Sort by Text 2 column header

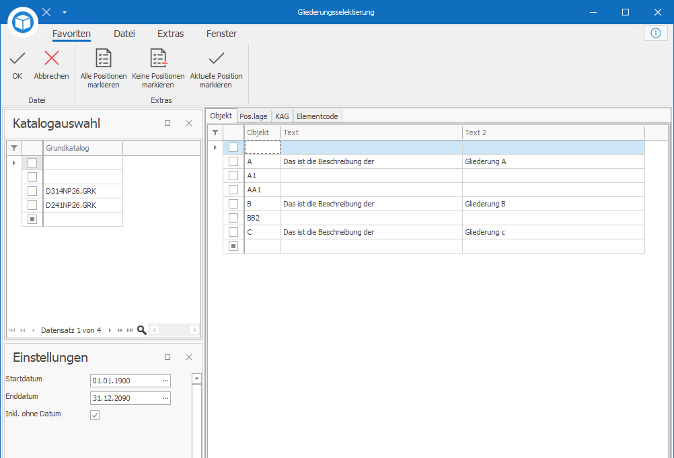point(554,132)
